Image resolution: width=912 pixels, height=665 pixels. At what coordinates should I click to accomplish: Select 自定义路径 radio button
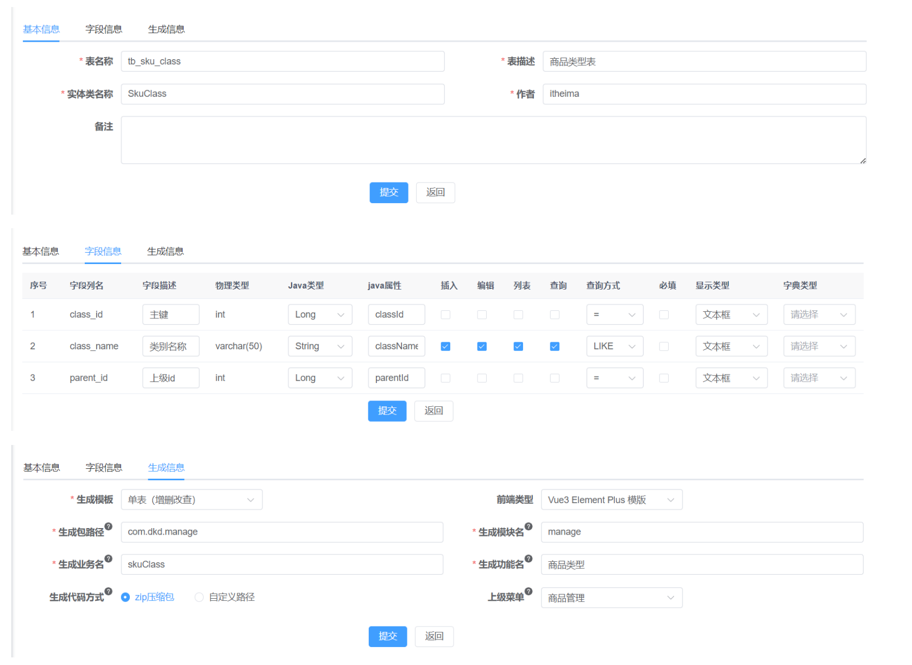click(x=199, y=597)
